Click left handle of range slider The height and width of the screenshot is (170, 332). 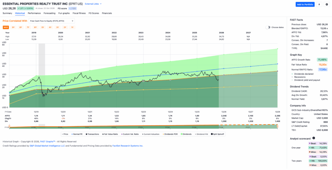9,126
